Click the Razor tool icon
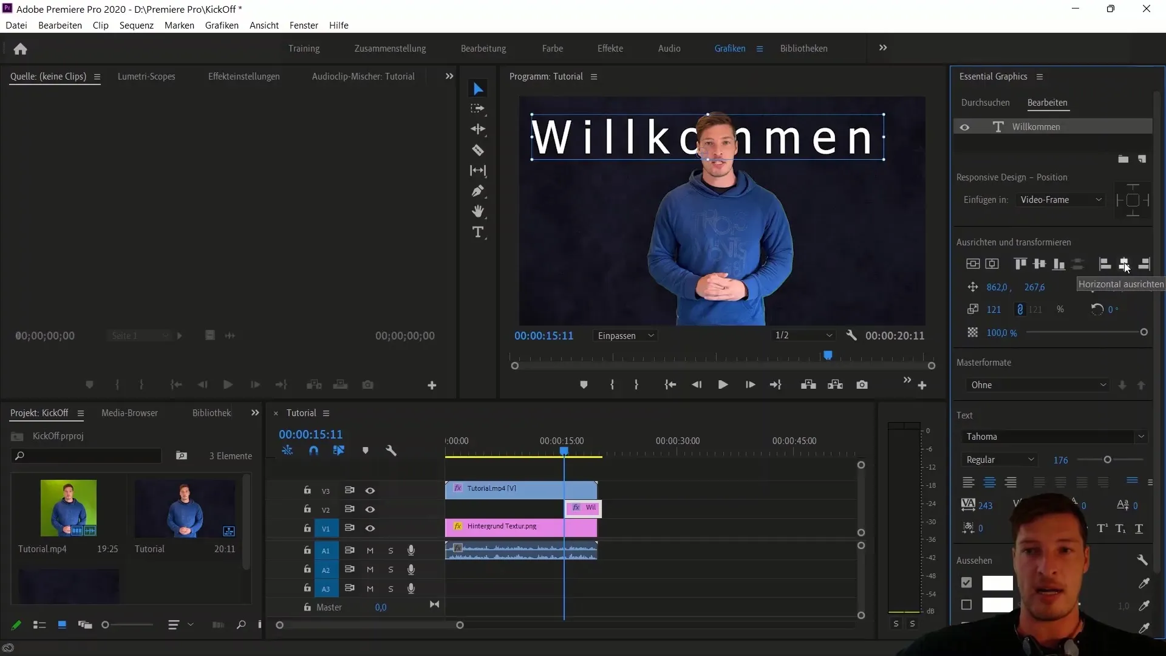 [478, 150]
